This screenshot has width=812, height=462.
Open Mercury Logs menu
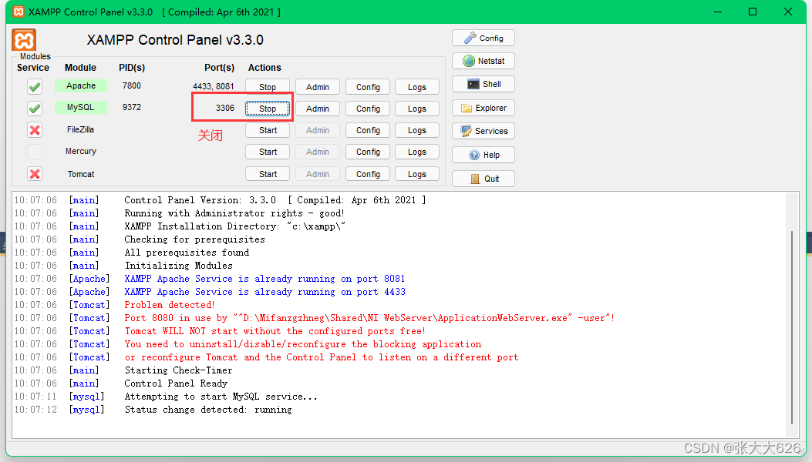click(x=417, y=152)
